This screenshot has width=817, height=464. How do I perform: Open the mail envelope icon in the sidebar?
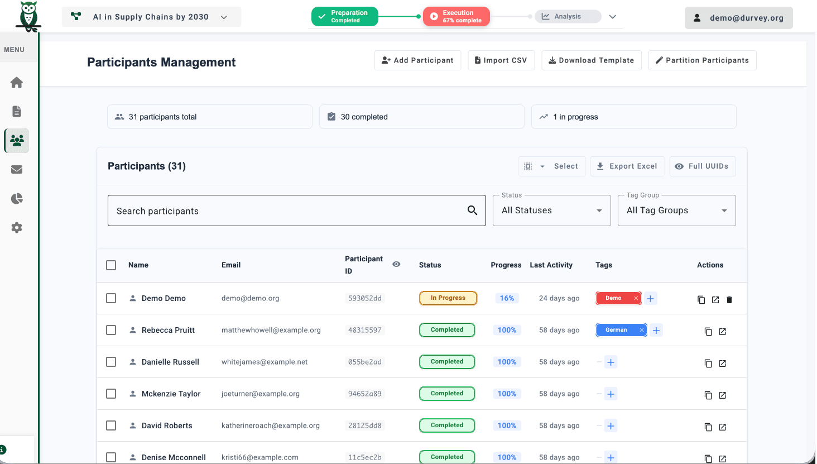16,169
